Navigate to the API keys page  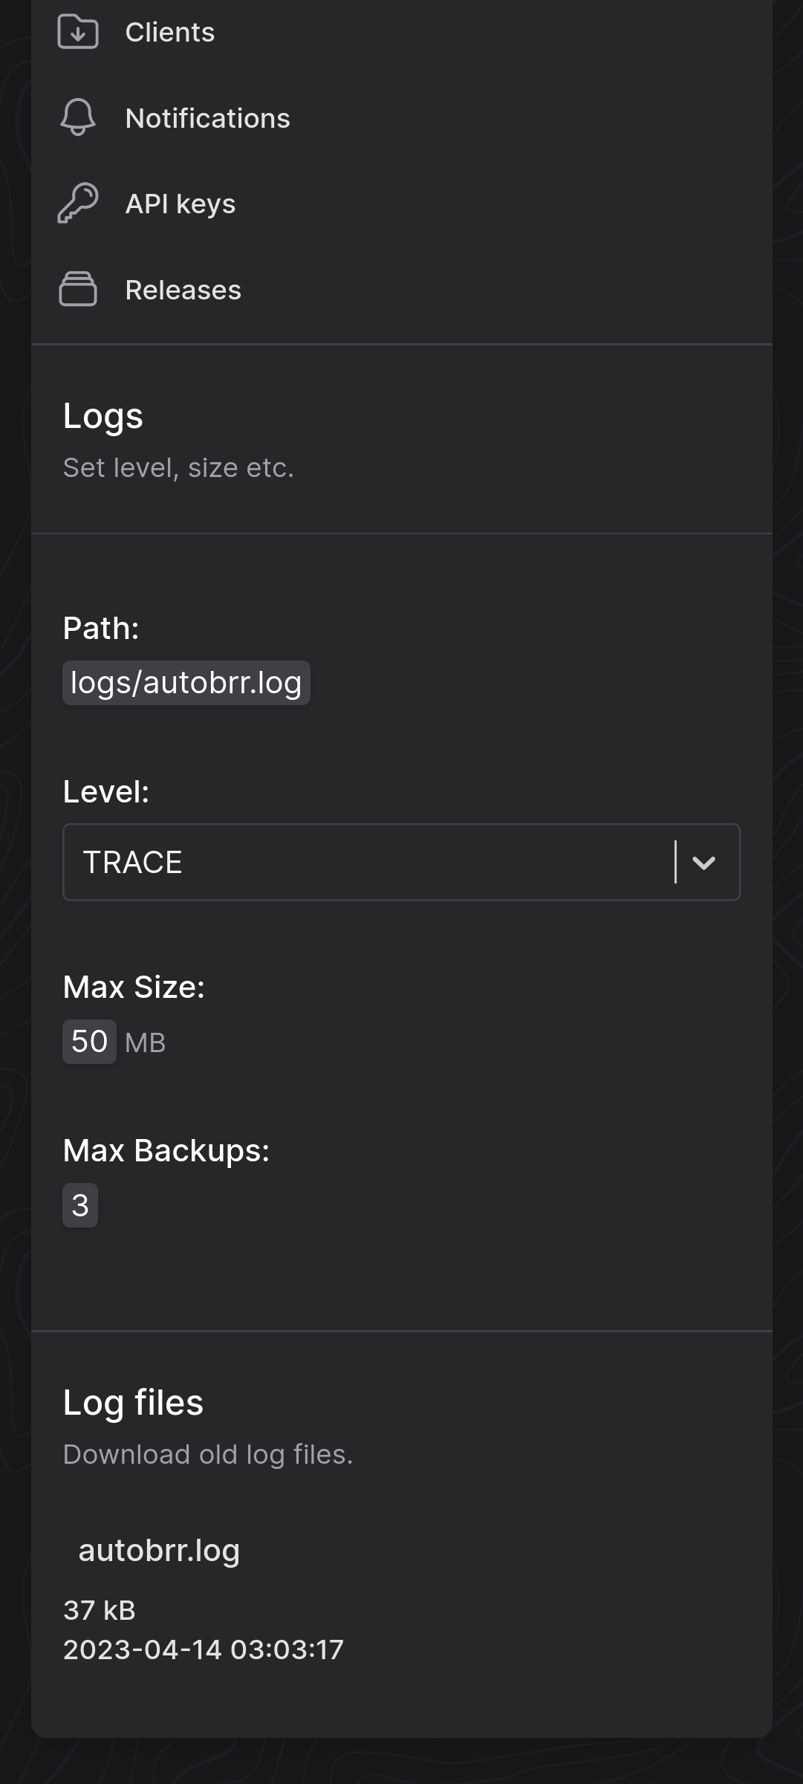pyautogui.click(x=181, y=203)
